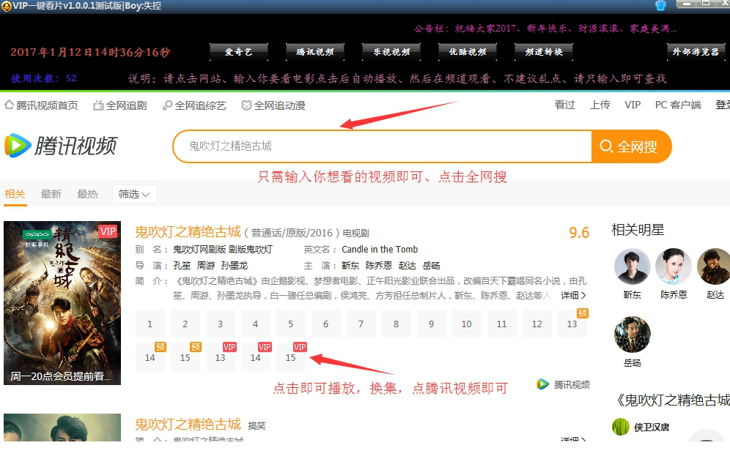Switch to 腾讯视频 site button
The width and height of the screenshot is (730, 459).
[315, 52]
